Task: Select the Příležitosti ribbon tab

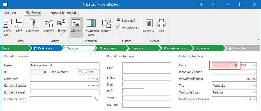Action: click(33, 13)
